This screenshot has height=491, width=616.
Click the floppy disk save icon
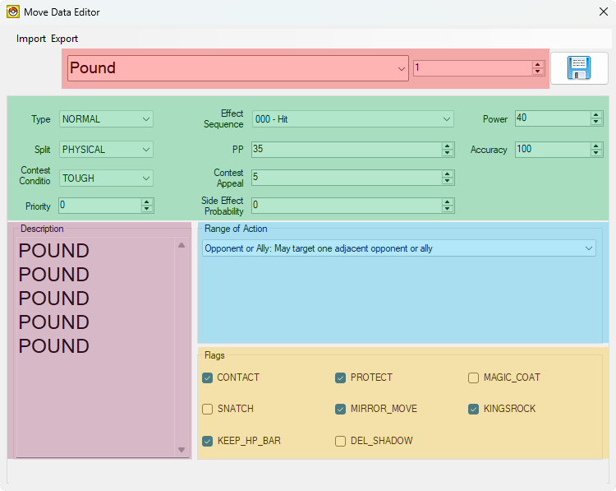579,68
